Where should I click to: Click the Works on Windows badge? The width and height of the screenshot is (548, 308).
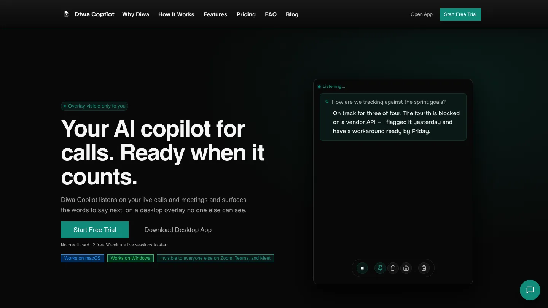point(131,258)
